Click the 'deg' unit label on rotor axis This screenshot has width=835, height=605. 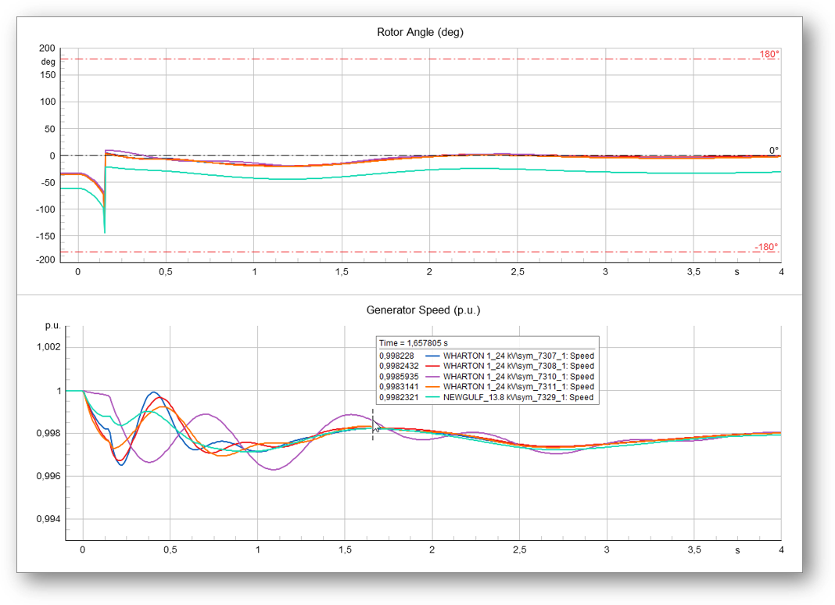click(48, 61)
